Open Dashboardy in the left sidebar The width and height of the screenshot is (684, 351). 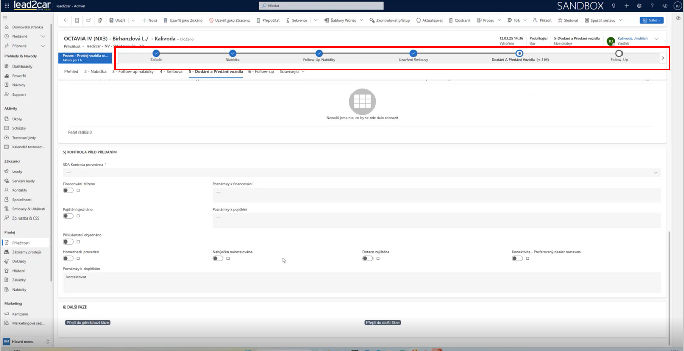[22, 67]
